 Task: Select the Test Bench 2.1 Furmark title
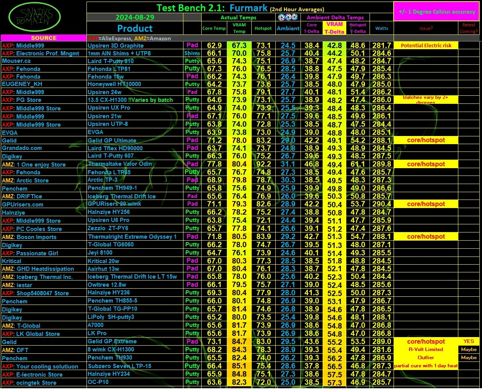click(x=240, y=8)
